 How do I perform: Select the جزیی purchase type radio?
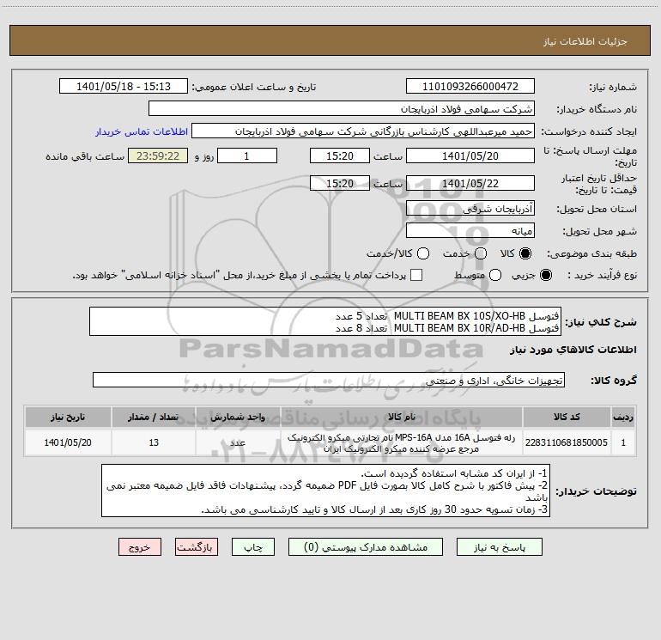pyautogui.click(x=545, y=275)
